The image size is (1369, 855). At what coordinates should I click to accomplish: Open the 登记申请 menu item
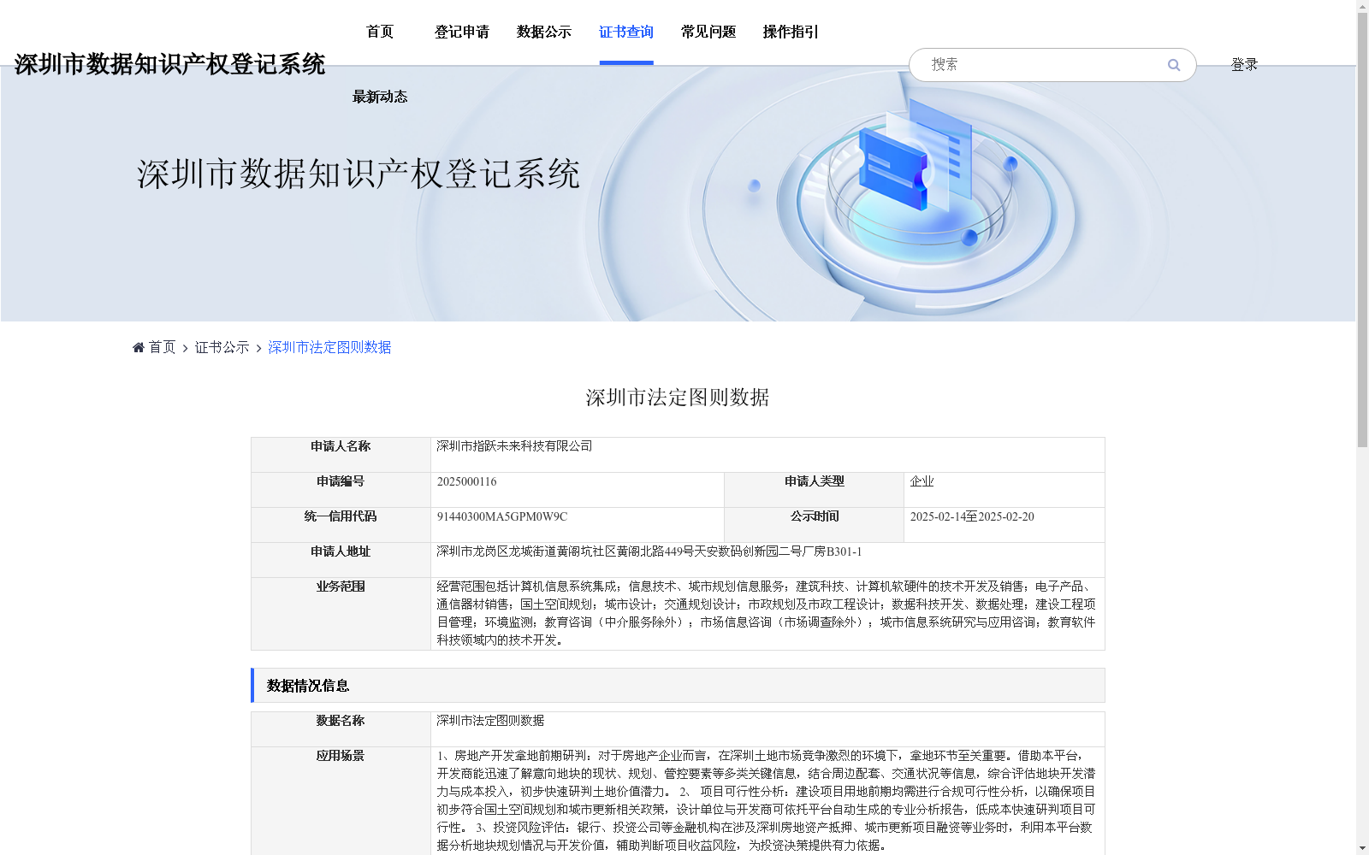click(x=462, y=32)
